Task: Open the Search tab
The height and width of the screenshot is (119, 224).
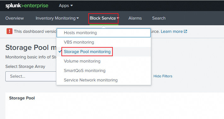Action: [x=159, y=18]
